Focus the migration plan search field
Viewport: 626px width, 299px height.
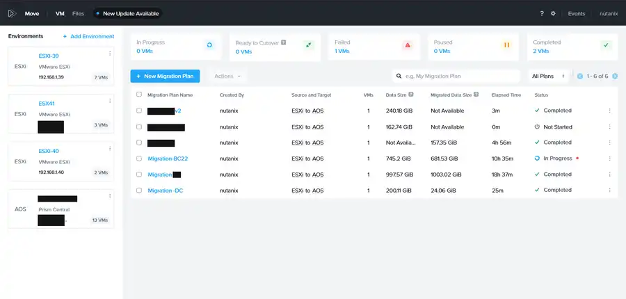click(456, 76)
